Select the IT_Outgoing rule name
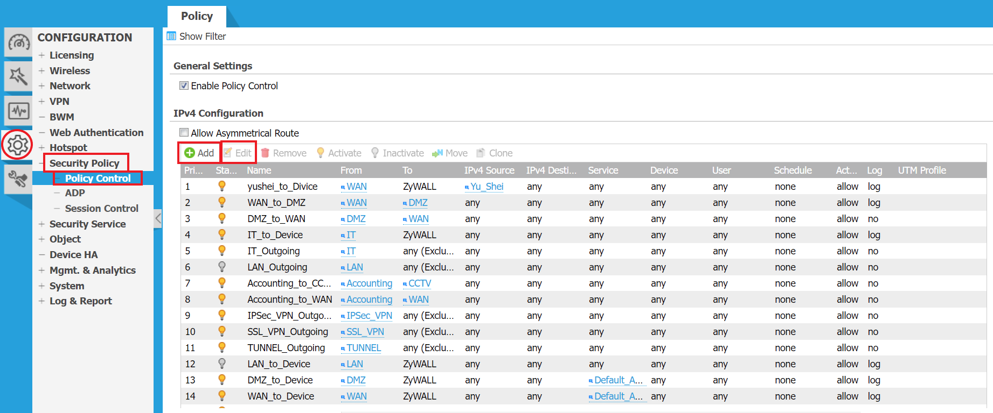993x413 pixels. click(x=273, y=251)
